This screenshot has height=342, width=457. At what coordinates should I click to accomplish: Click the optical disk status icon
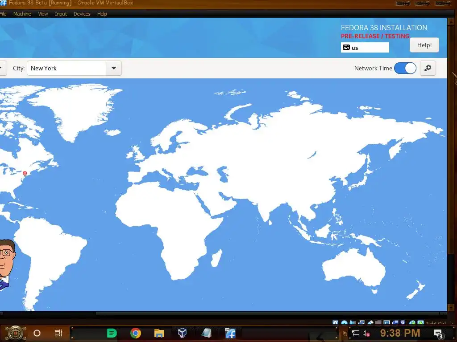click(345, 323)
